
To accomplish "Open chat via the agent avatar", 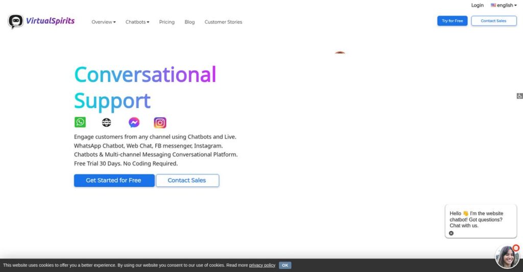I will coord(507,257).
